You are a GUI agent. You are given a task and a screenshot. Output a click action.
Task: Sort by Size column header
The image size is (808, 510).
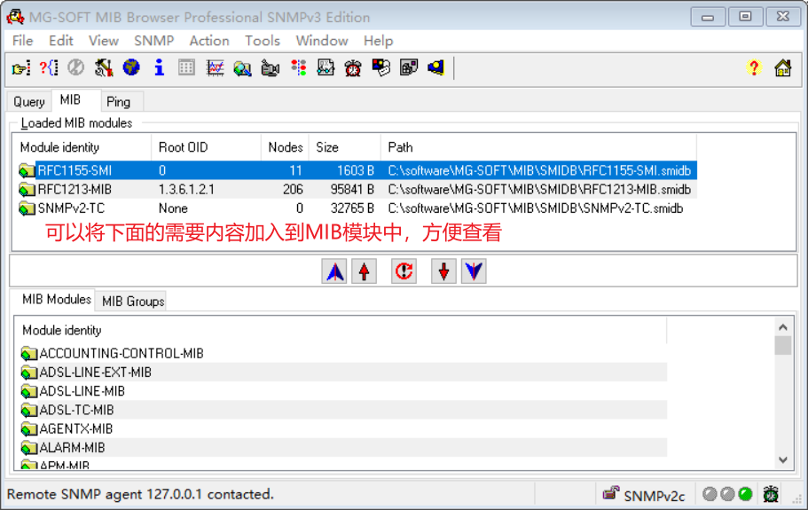pos(345,147)
